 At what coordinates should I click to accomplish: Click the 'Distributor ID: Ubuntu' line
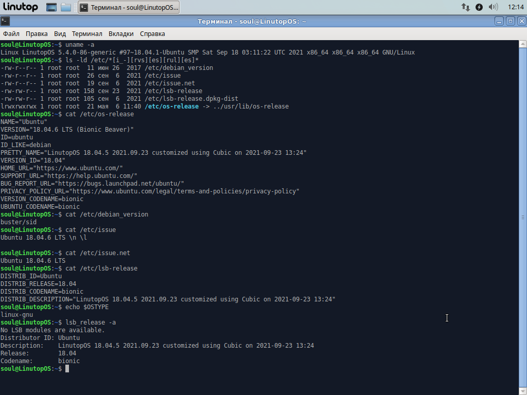[x=40, y=338]
